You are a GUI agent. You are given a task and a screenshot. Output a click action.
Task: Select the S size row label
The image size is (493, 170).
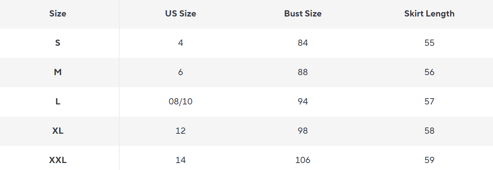[x=58, y=43]
